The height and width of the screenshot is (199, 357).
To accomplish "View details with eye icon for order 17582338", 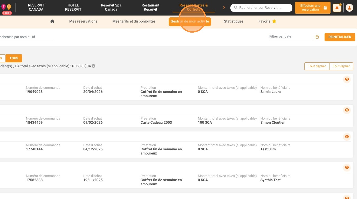I will [347, 167].
